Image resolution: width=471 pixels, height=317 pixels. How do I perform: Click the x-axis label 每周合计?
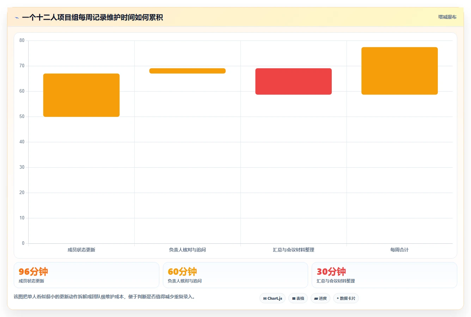400,250
